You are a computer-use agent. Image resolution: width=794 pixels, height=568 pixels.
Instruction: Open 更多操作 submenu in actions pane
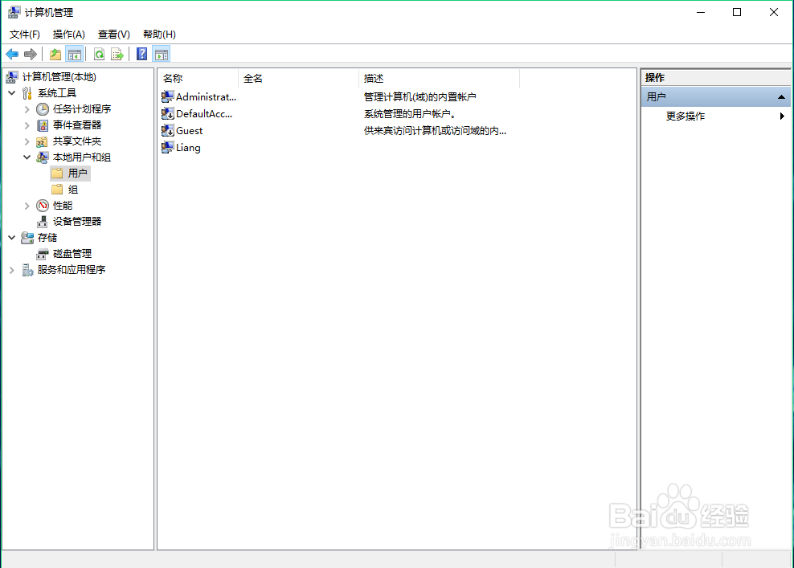[725, 116]
